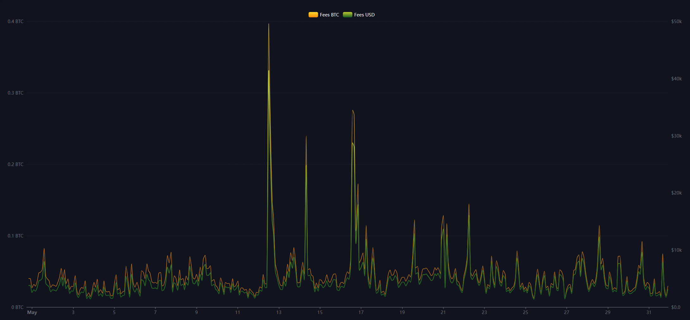Click the orange Fees BTC legend swatch
Viewport: 690px width, 320px height.
click(313, 15)
